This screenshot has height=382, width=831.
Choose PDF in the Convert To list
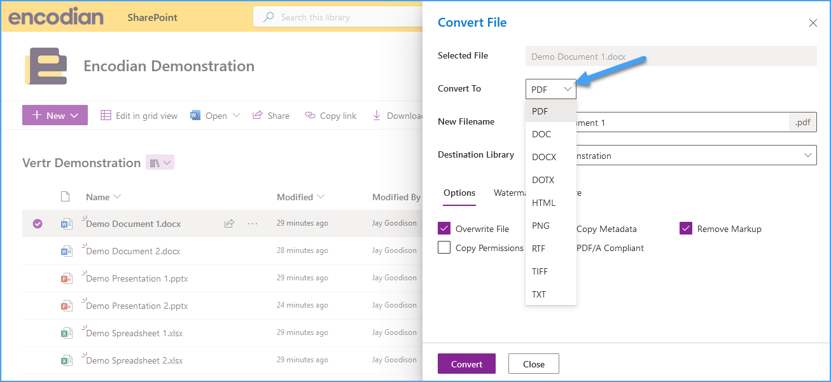pos(551,111)
